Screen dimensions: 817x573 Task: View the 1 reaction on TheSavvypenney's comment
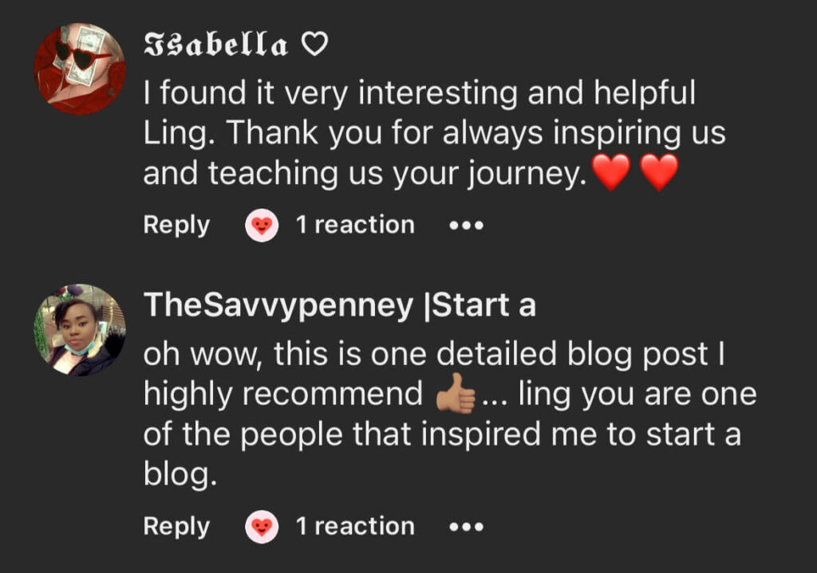pos(355,527)
